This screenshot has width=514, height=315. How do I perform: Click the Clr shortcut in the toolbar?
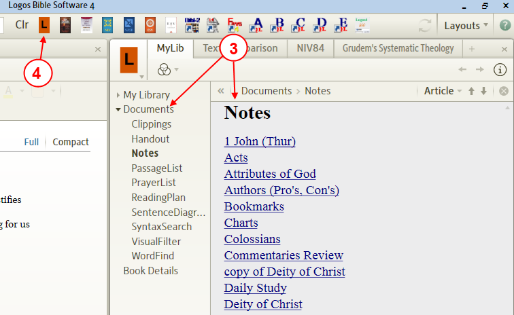tap(22, 25)
